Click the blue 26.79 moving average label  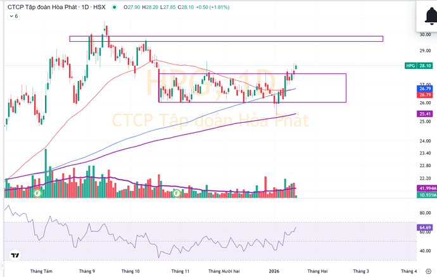[425, 89]
